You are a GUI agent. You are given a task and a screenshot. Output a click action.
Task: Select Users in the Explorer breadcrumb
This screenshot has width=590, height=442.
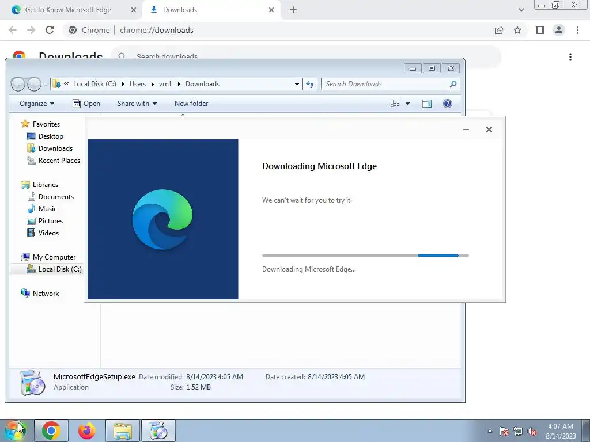[x=138, y=84]
